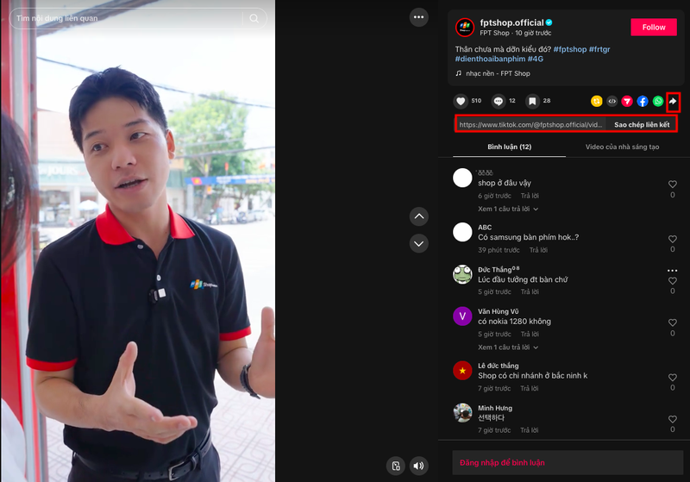The image size is (690, 482).
Task: Click the auto-scroll icon beside the speaker
Action: click(396, 466)
